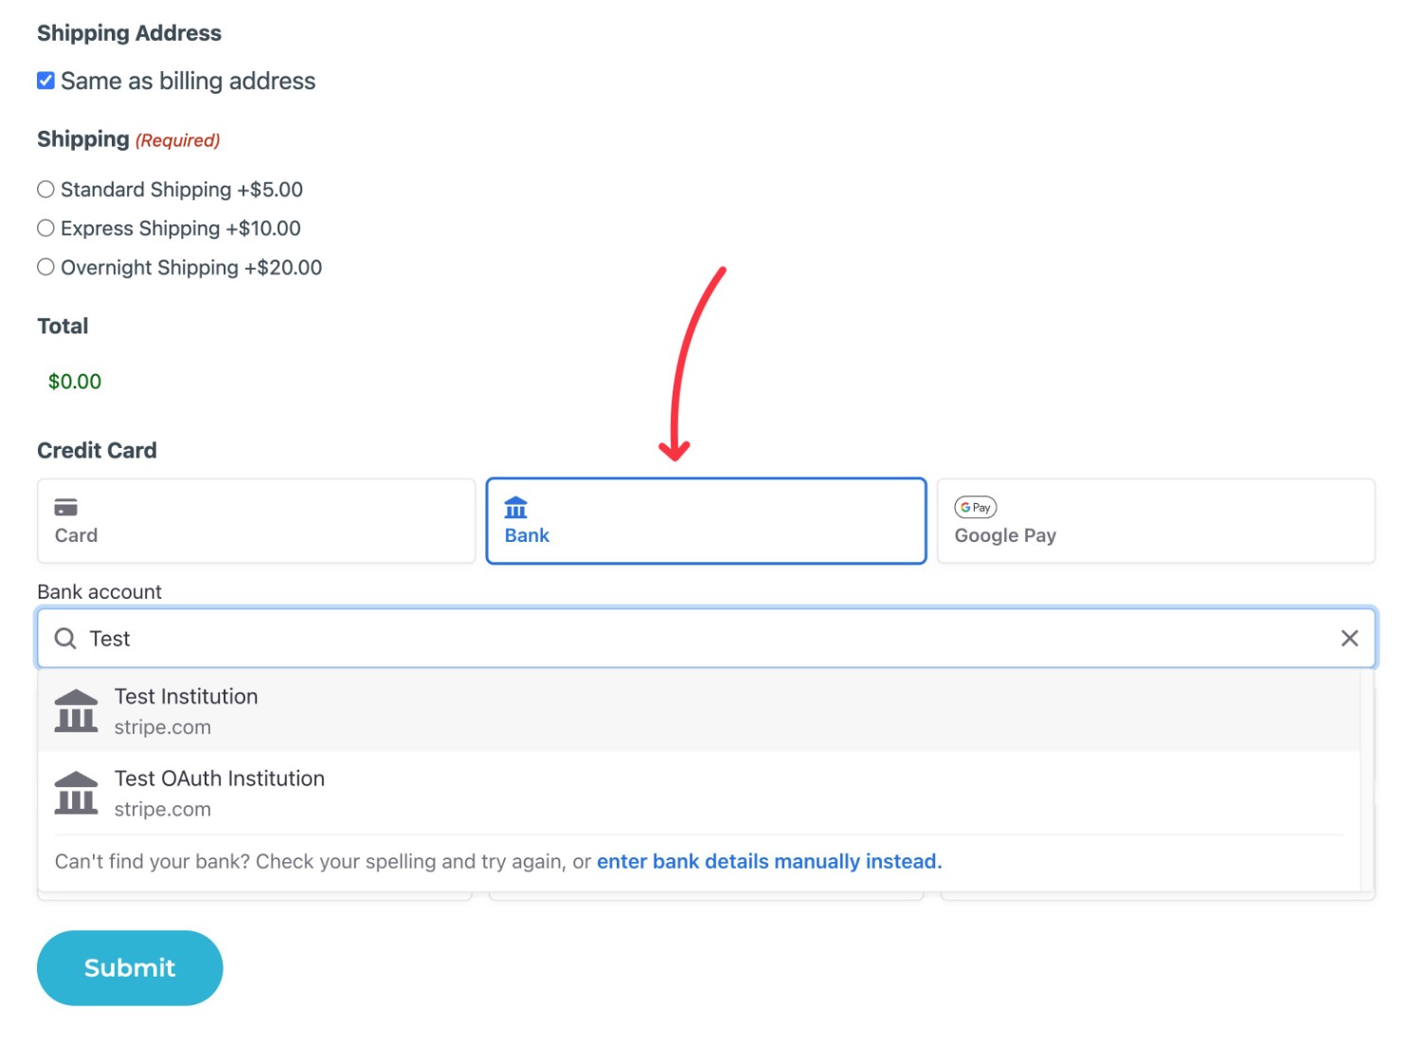Image resolution: width=1421 pixels, height=1061 pixels.
Task: Click the Test OAuth Institution bank icon
Action: coord(76,792)
